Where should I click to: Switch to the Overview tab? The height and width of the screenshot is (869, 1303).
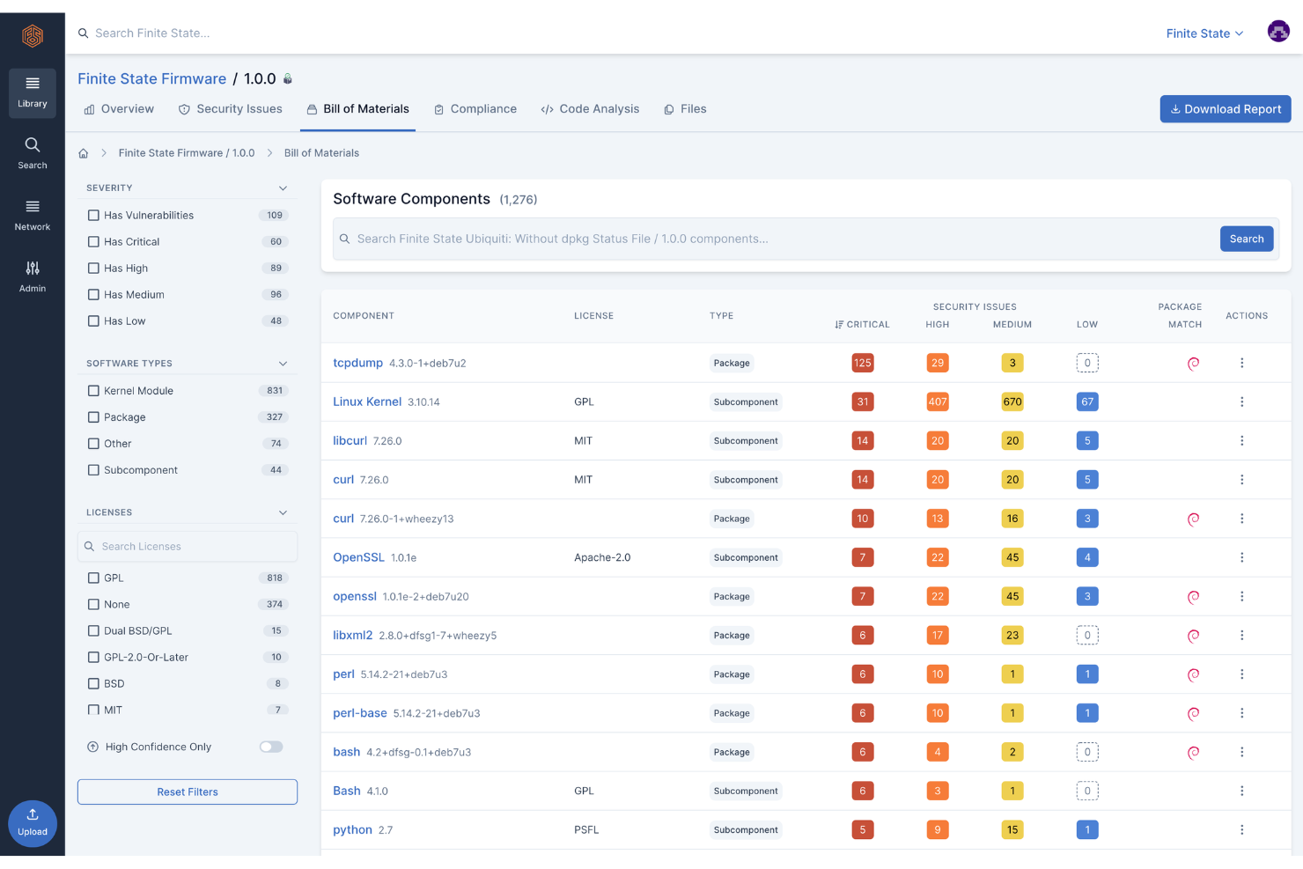[x=119, y=109]
